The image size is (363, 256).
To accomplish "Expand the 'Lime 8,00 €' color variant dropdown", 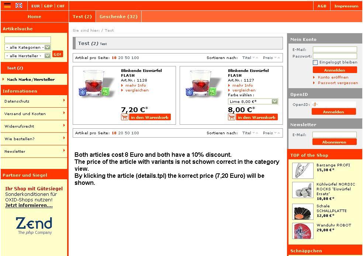I will (x=253, y=101).
